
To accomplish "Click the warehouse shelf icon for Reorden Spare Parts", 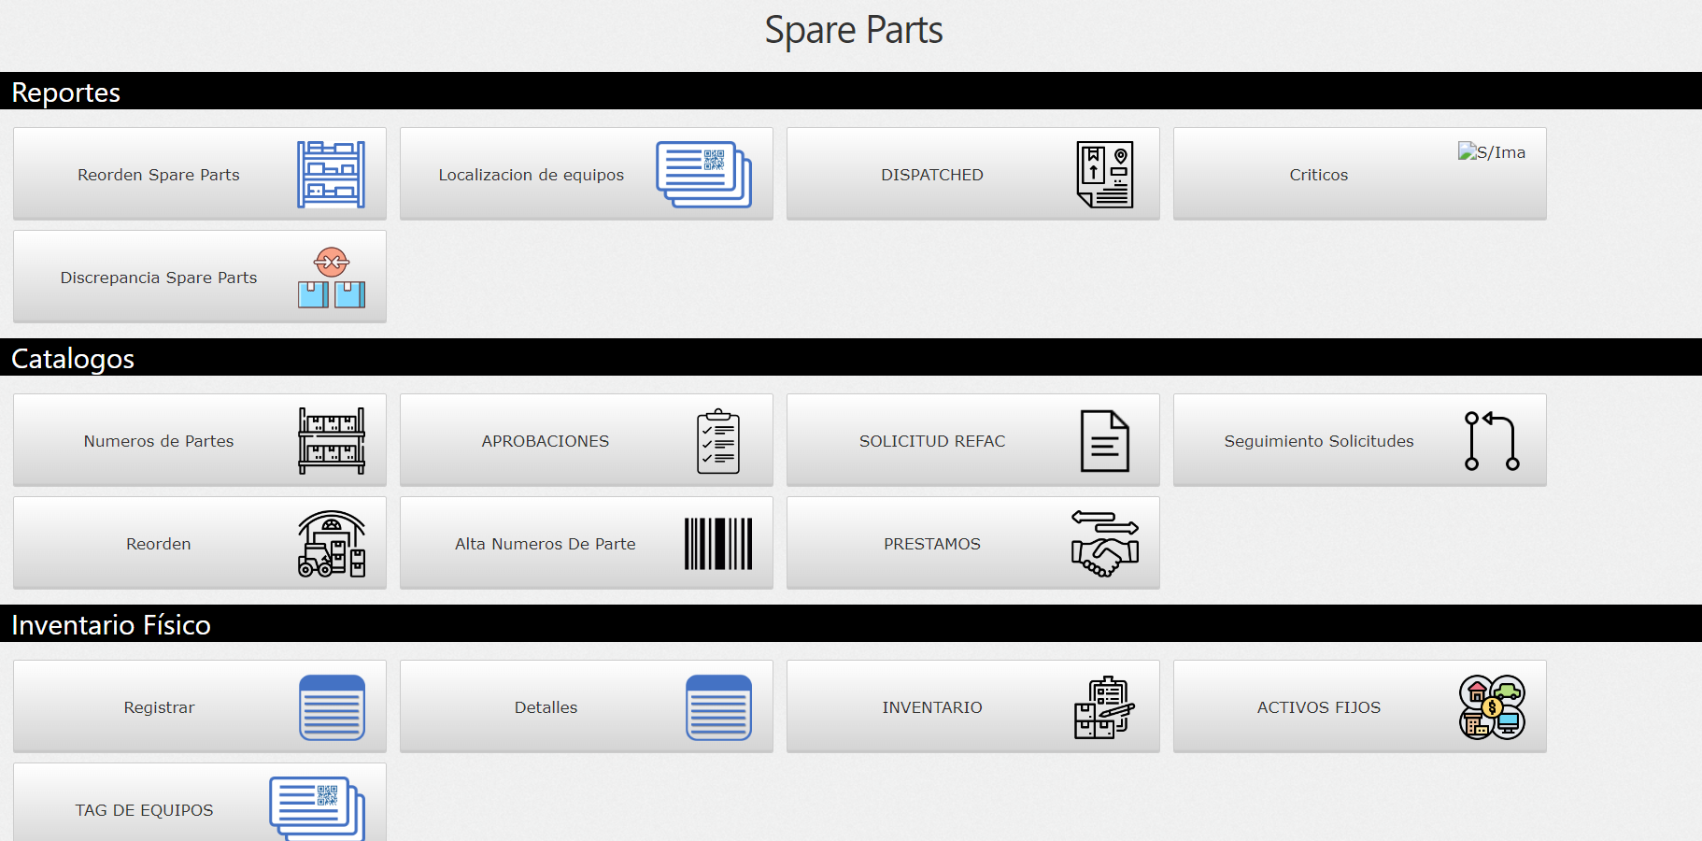I will click(331, 175).
